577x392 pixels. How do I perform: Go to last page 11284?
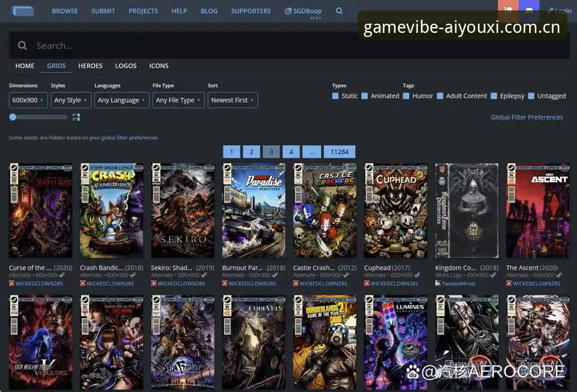(x=339, y=152)
